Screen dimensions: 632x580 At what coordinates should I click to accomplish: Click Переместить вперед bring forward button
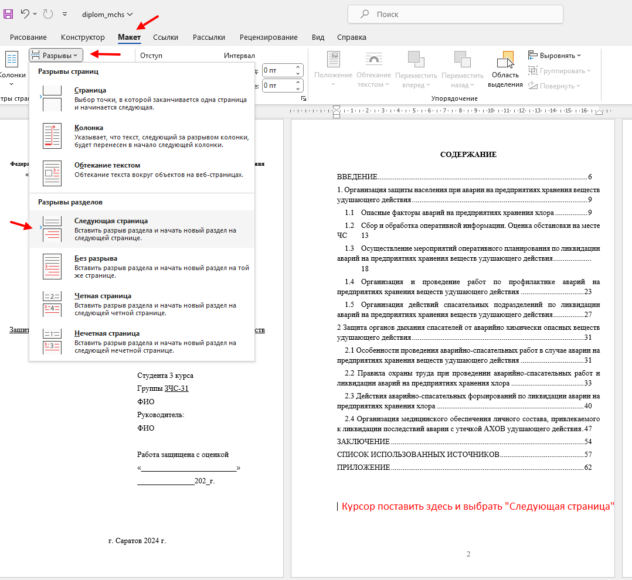coord(416,69)
